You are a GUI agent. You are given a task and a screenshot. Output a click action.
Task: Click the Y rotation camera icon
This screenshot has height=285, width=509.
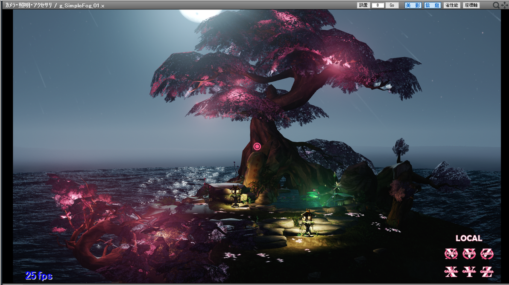click(x=469, y=254)
